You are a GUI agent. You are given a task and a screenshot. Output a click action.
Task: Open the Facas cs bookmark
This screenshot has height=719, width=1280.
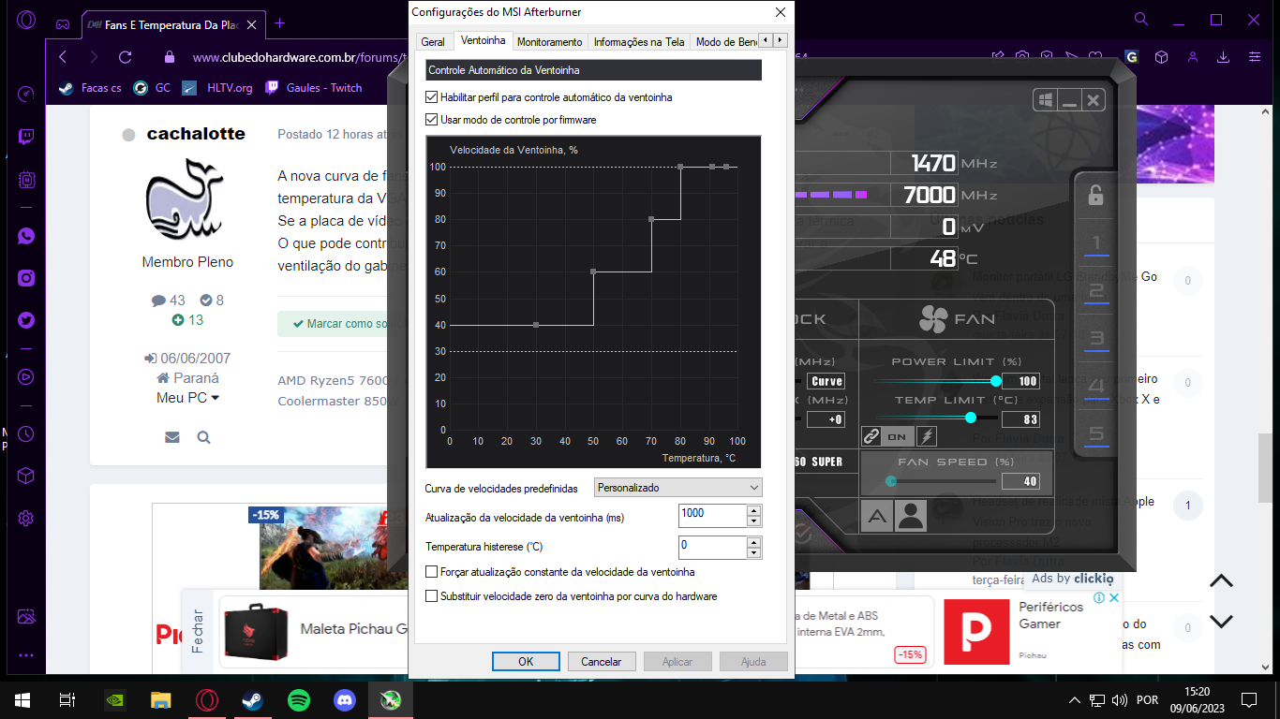[90, 88]
